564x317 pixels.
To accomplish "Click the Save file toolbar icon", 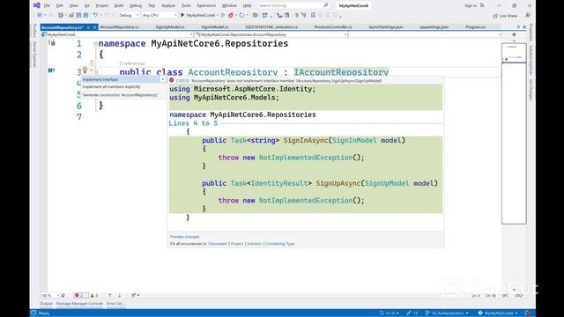I will (78, 15).
